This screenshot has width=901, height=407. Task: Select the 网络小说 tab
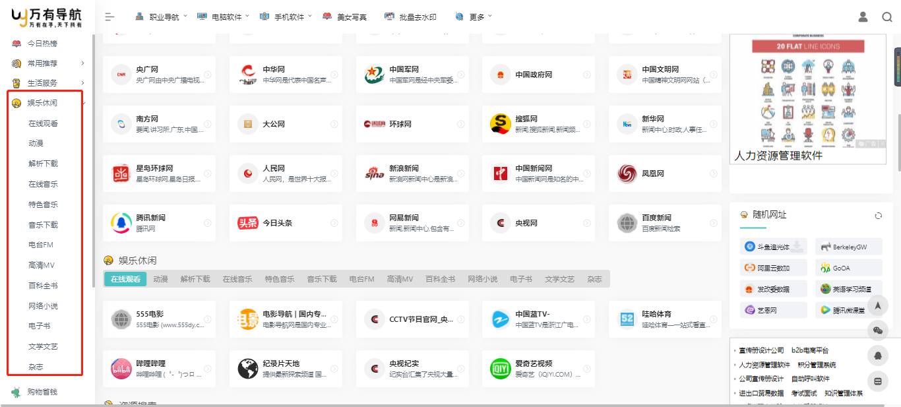click(482, 279)
